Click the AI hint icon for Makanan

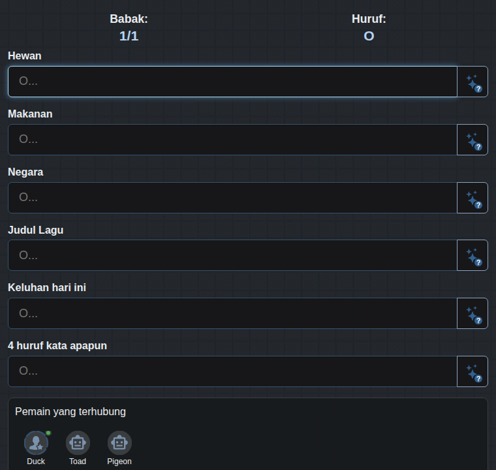[x=473, y=140]
